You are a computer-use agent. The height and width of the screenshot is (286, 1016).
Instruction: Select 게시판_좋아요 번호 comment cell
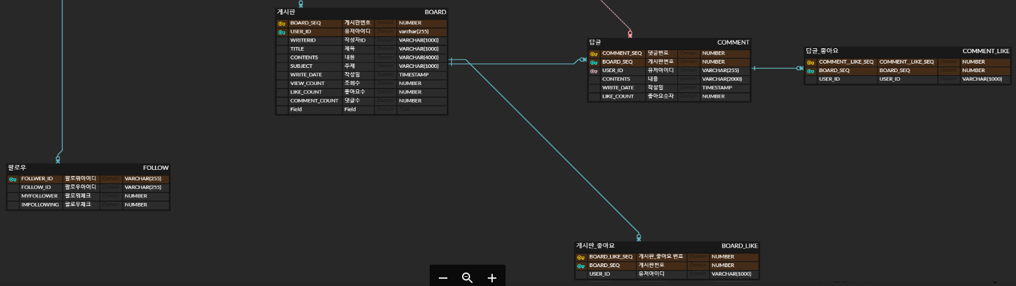point(661,257)
